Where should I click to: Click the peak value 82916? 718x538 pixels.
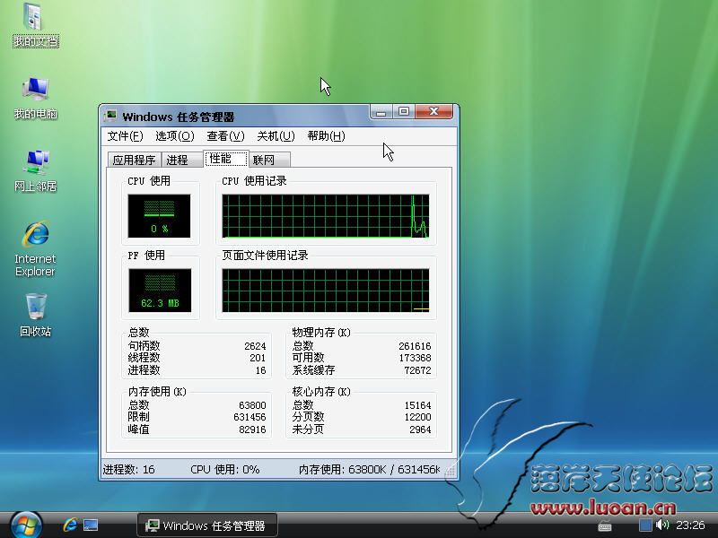pos(252,430)
